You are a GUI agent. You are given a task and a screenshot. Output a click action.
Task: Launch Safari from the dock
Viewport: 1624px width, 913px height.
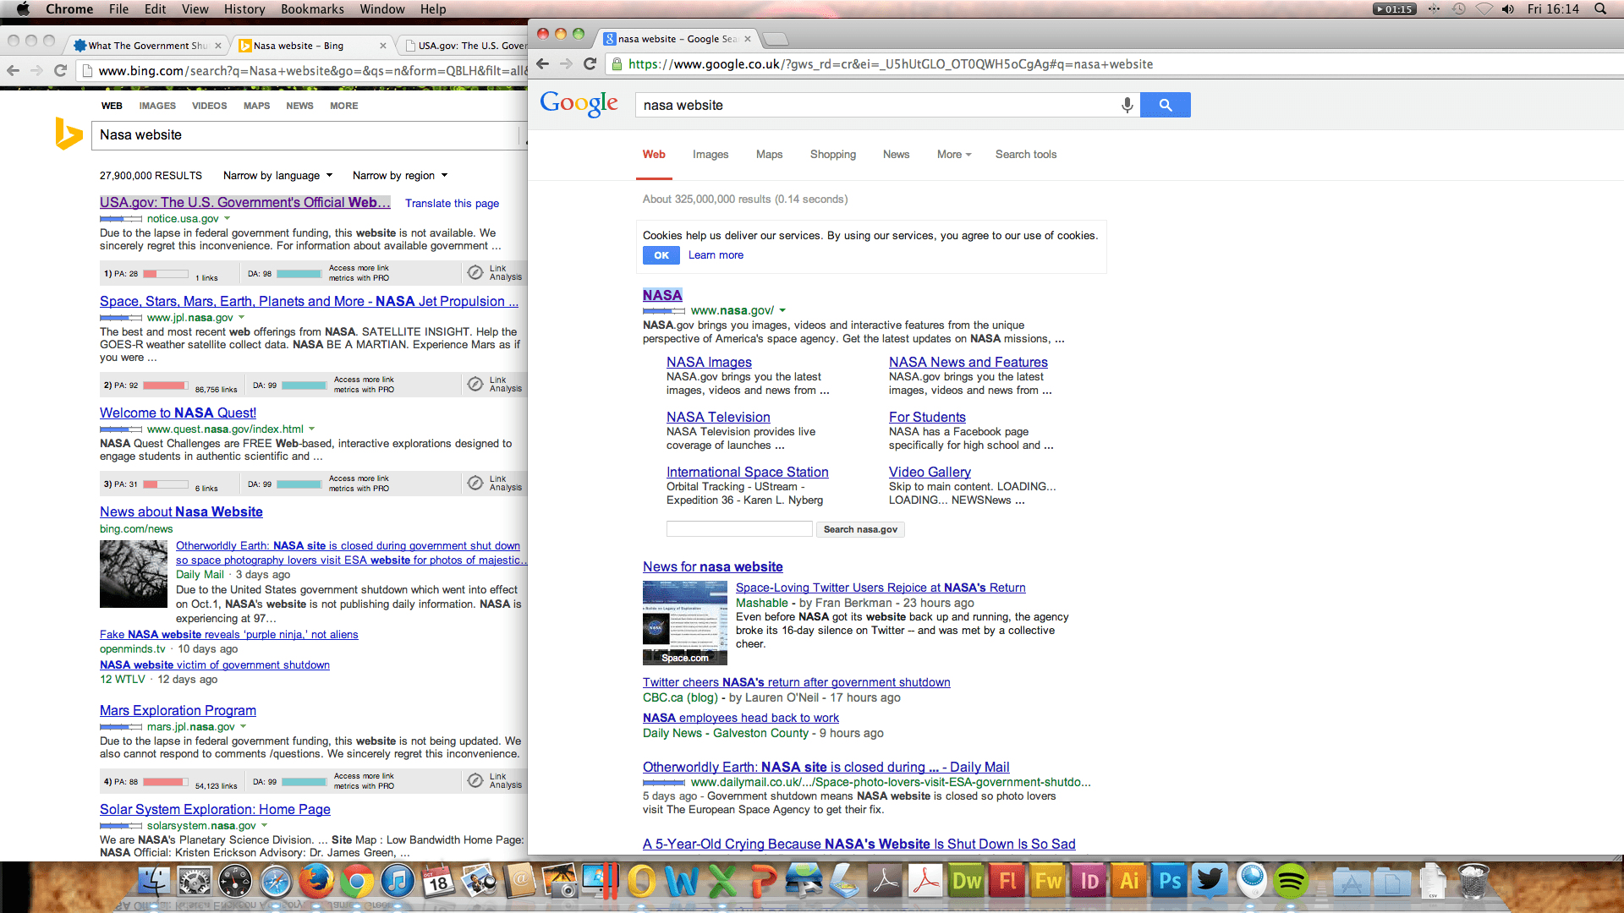(x=276, y=882)
